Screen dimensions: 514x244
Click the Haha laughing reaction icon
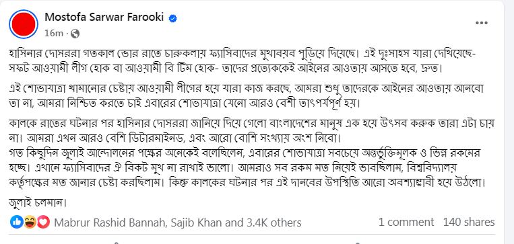pos(30,222)
